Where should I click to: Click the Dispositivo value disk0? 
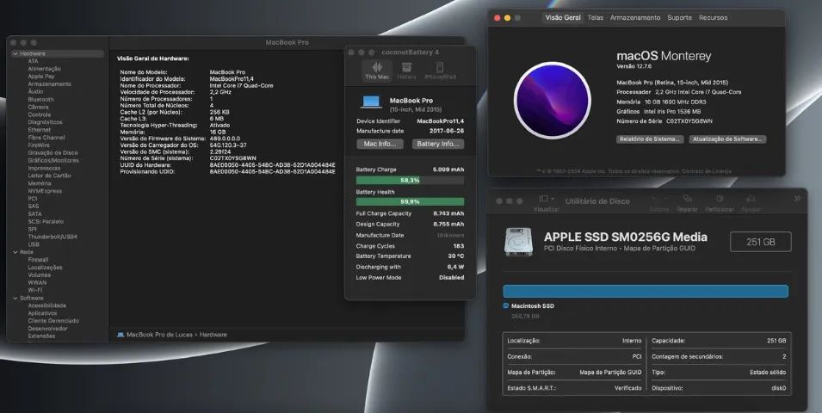point(778,388)
